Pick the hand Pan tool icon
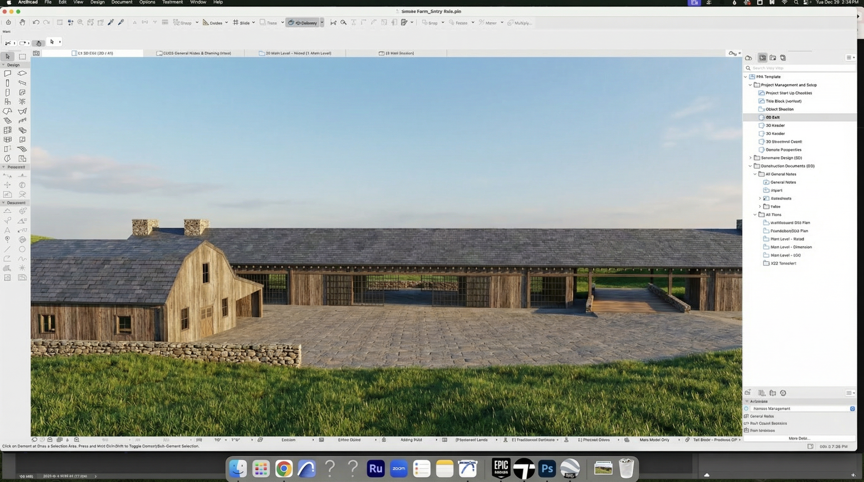 (22, 23)
